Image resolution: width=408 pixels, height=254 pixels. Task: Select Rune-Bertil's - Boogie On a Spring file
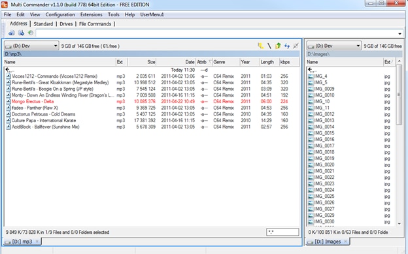click(x=52, y=89)
